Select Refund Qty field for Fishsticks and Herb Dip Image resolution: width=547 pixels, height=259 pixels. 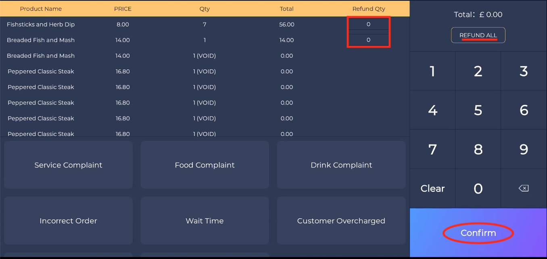pos(368,24)
